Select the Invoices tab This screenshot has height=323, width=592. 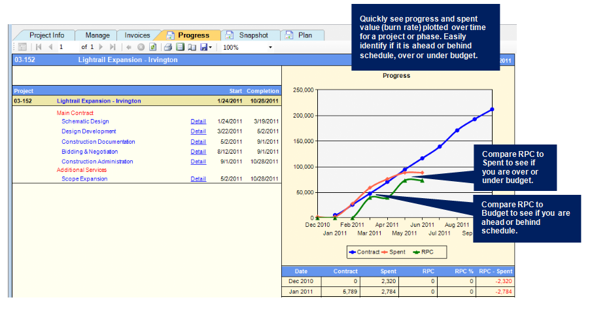137,35
